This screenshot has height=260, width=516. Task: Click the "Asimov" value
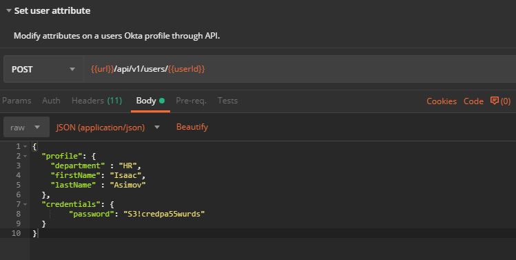click(127, 185)
